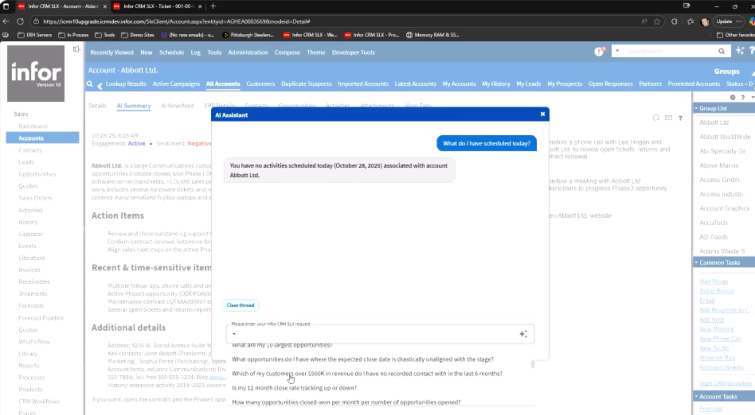The width and height of the screenshot is (755, 415).
Task: Open the gear settings icon above Group List
Action: (733, 98)
